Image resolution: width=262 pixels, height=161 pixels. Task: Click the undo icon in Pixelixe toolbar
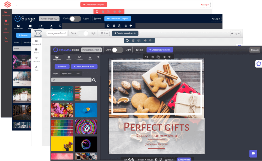click(147, 57)
